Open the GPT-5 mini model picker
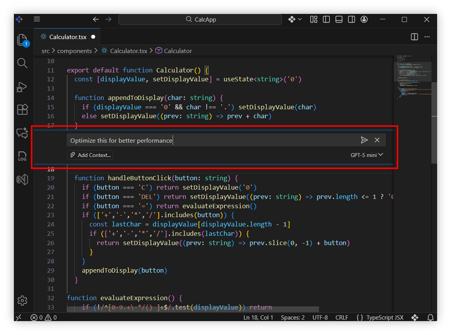 click(x=367, y=155)
